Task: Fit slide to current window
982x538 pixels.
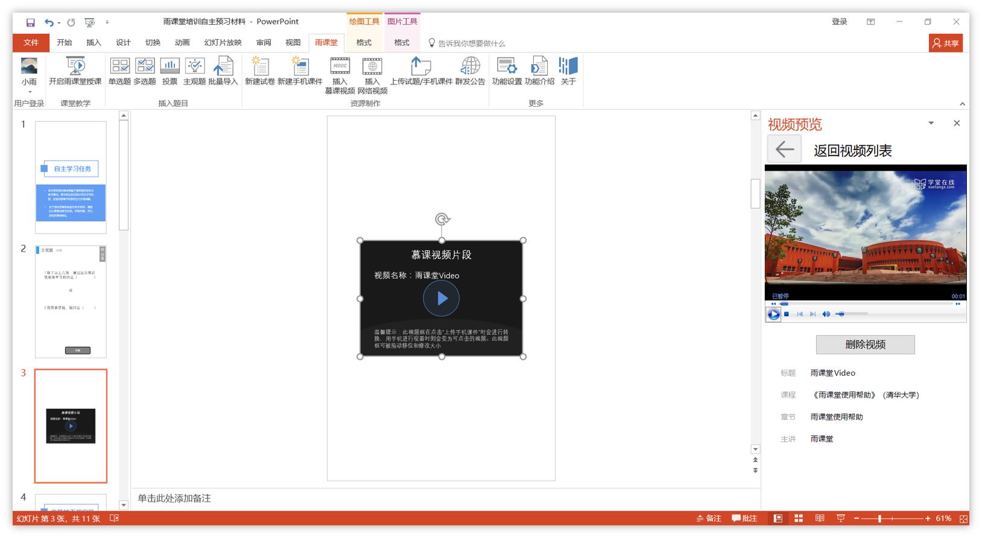Action: coord(962,518)
